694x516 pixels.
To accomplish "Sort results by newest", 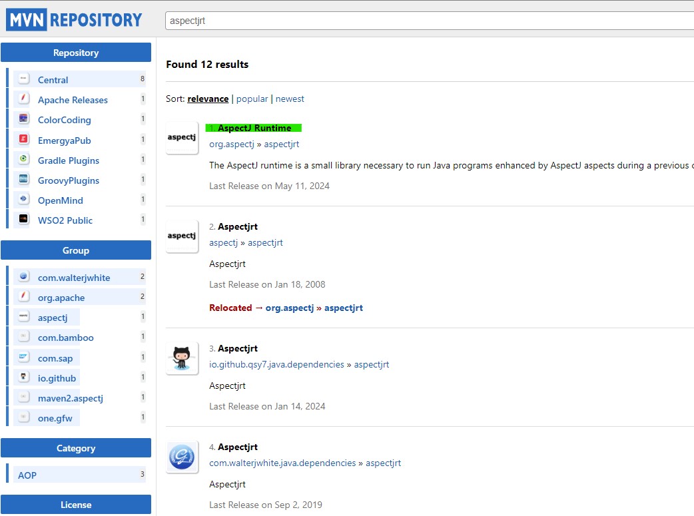I will 290,99.
